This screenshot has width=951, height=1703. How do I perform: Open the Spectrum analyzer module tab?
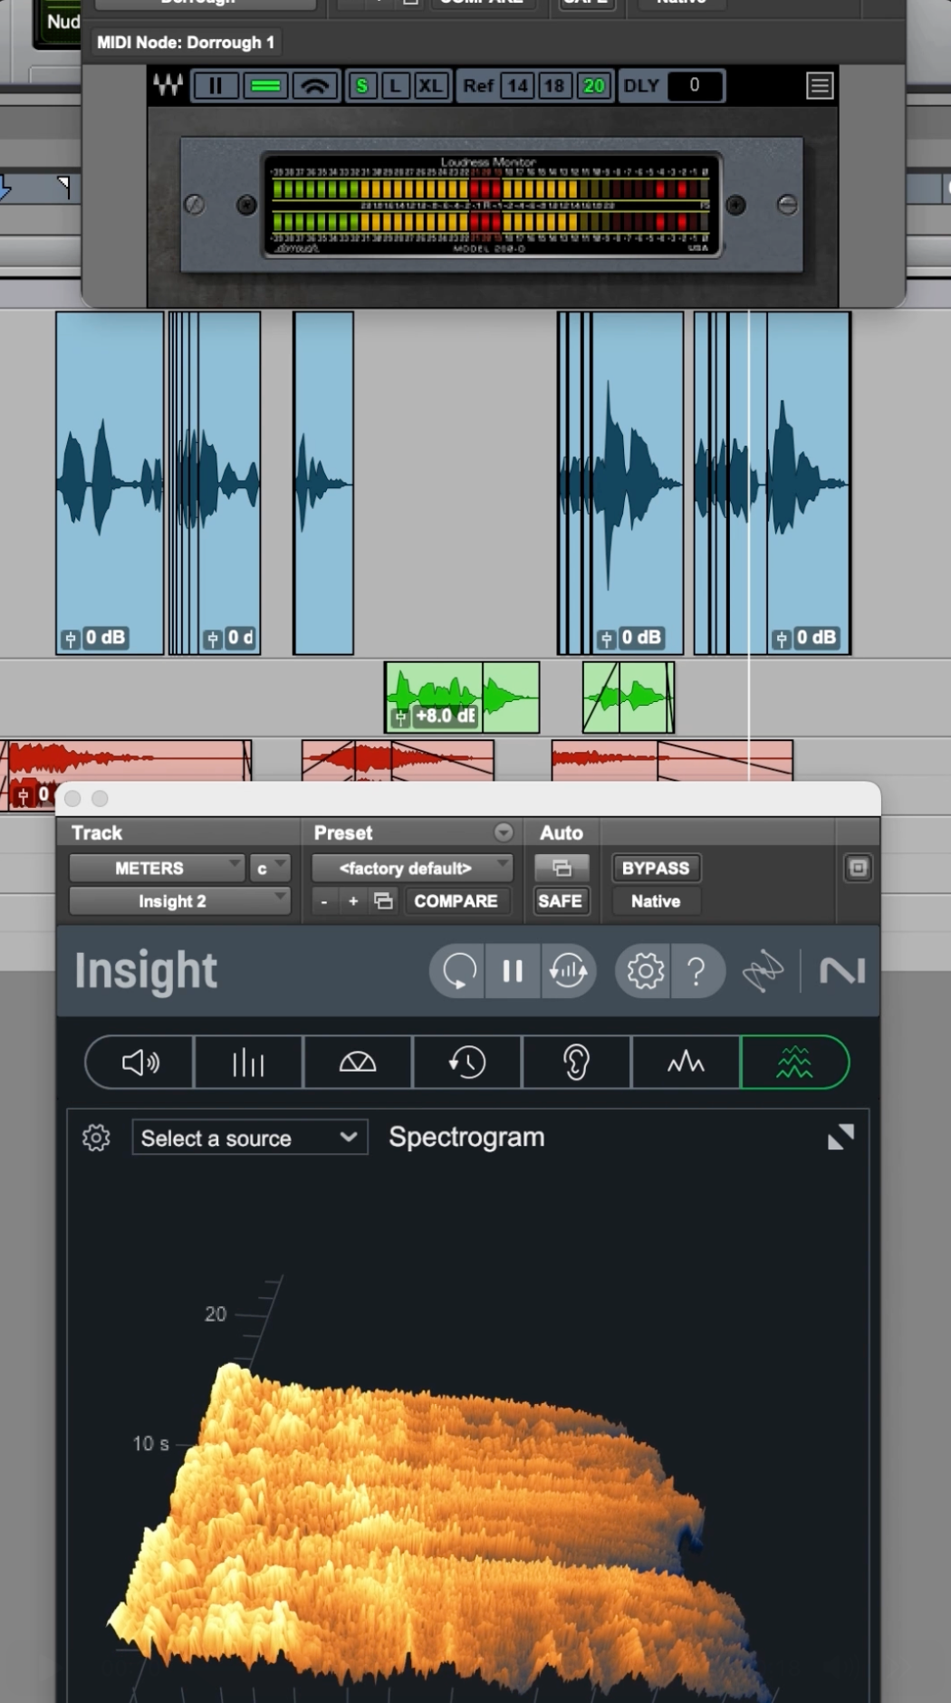click(686, 1062)
